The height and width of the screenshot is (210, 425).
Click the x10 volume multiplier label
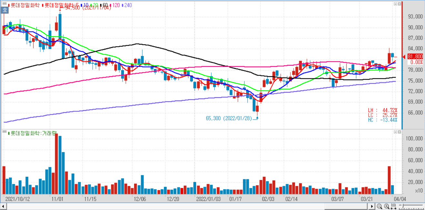(x=419, y=191)
